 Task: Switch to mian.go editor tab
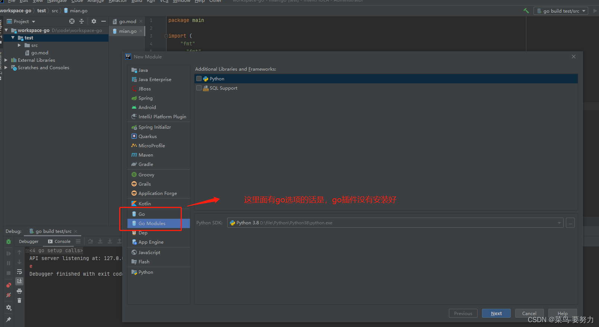coord(127,31)
